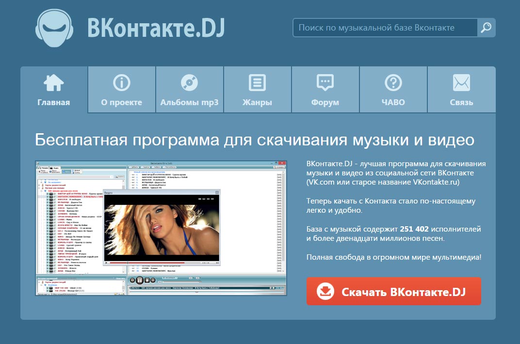Open the Форум tab
Viewport: 520px width, 344px height.
point(325,90)
